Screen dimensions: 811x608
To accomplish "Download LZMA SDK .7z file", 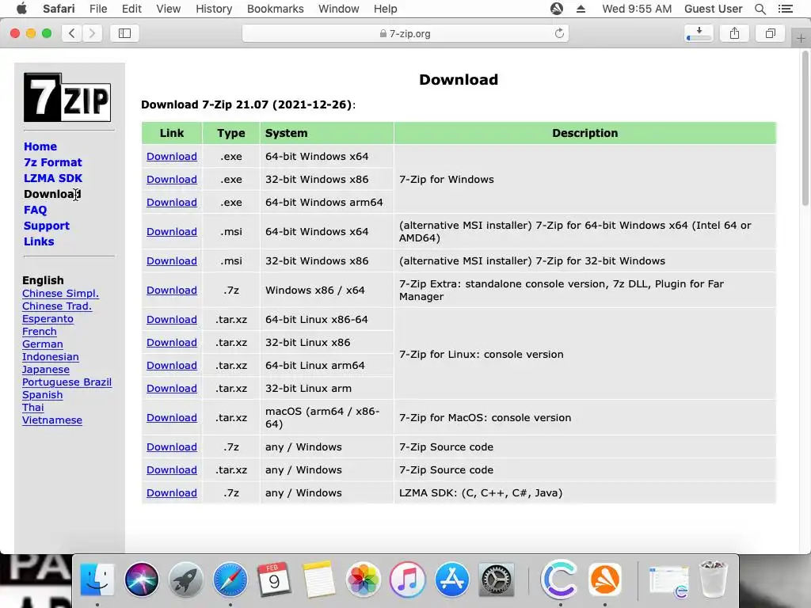I will (x=172, y=492).
